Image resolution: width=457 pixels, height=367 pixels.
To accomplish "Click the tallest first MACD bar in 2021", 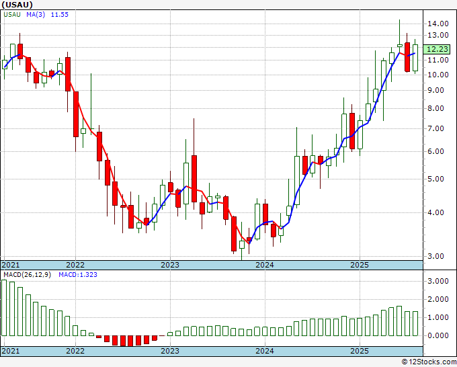I will point(4,308).
